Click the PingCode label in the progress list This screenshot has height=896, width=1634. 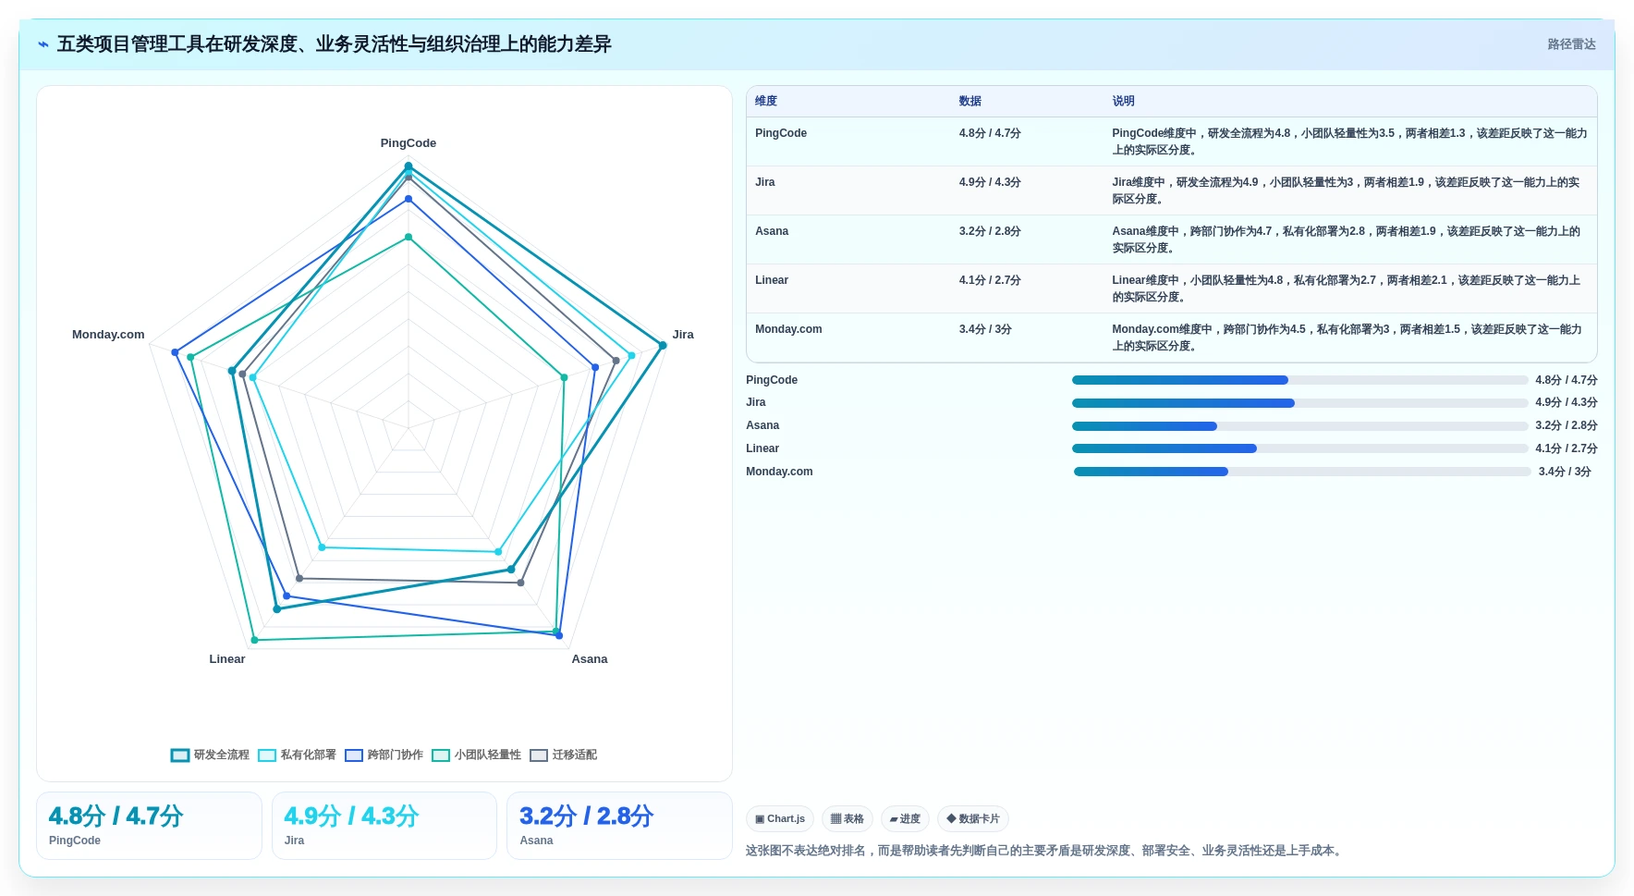(x=772, y=380)
